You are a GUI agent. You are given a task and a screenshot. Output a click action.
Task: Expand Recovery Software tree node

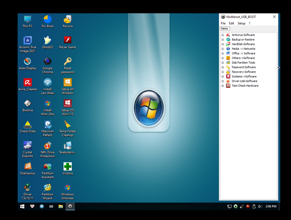(x=223, y=72)
